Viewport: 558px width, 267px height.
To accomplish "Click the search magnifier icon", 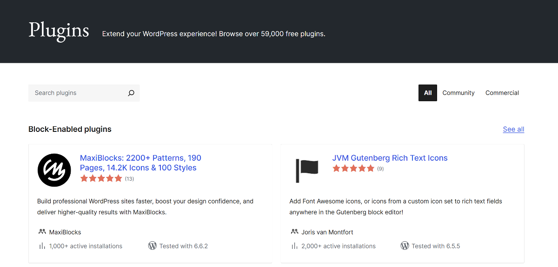I will point(131,93).
